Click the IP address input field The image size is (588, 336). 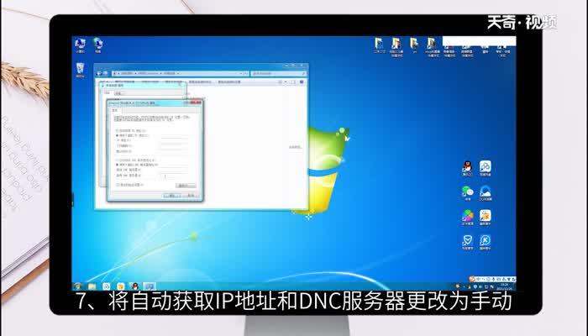(174, 140)
